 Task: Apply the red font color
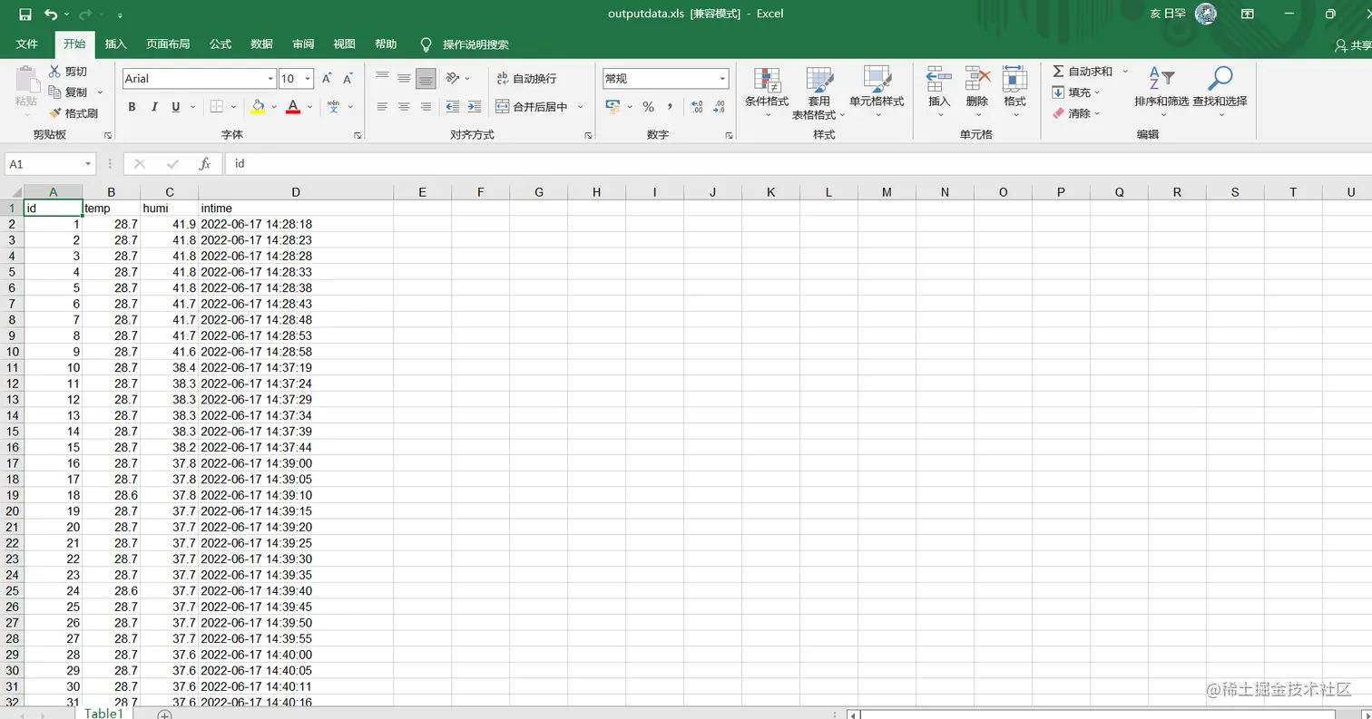(x=293, y=107)
